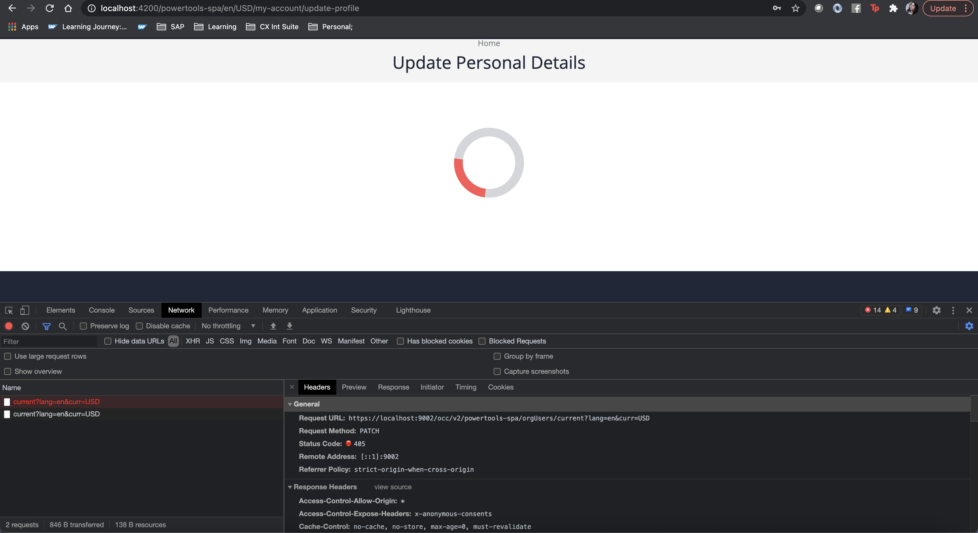Open the saved passwords key icon
Screen dimensions: 978x533
click(x=777, y=8)
